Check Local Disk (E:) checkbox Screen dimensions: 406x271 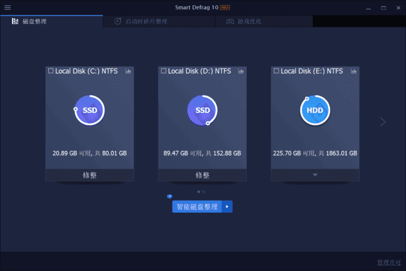point(277,70)
